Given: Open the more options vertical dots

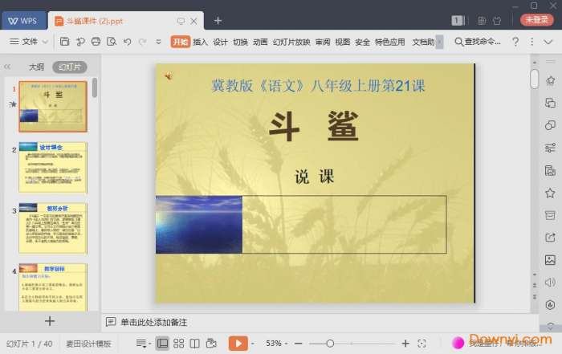Looking at the screenshot, I should [x=531, y=42].
